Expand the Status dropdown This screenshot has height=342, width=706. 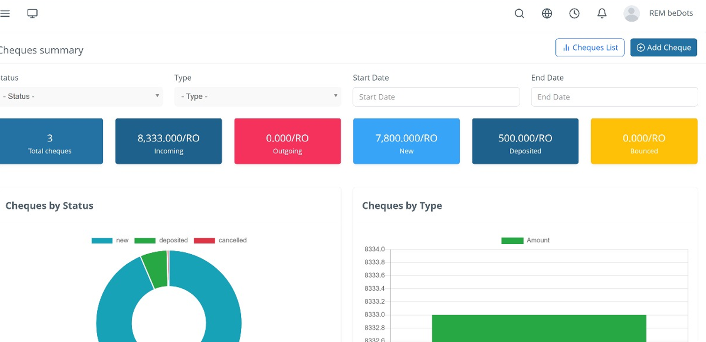point(81,97)
